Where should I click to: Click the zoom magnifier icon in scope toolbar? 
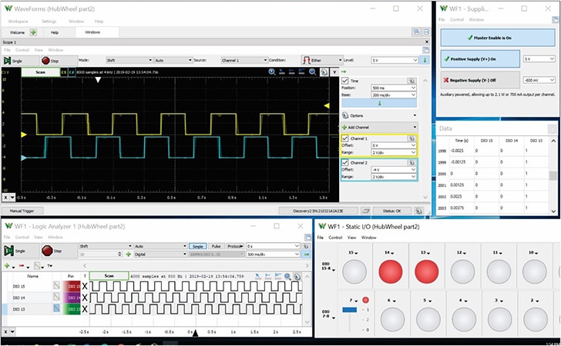[272, 72]
